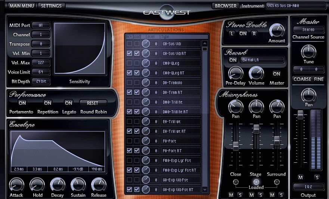
Task: Click the Voice Limit value field
Action: tap(41, 72)
